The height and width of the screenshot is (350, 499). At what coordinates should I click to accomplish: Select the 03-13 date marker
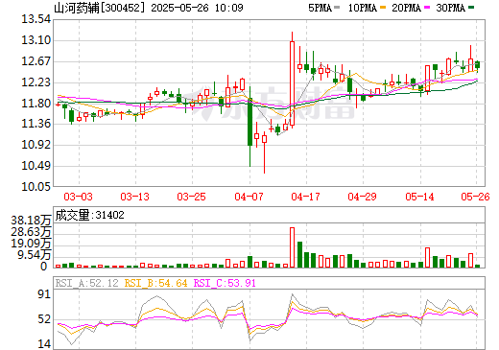(x=134, y=197)
